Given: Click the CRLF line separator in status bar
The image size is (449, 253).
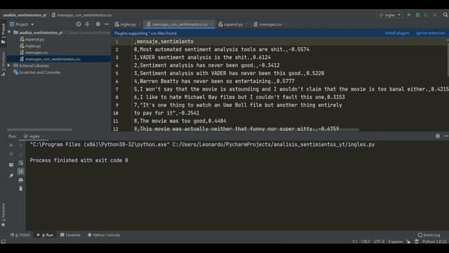Looking at the screenshot, I should pyautogui.click(x=366, y=242).
